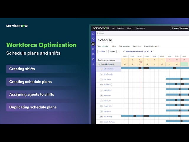Screen dimensions: 189x142
Task: Click the RW avatar in agent list
Action: pos(101,122)
